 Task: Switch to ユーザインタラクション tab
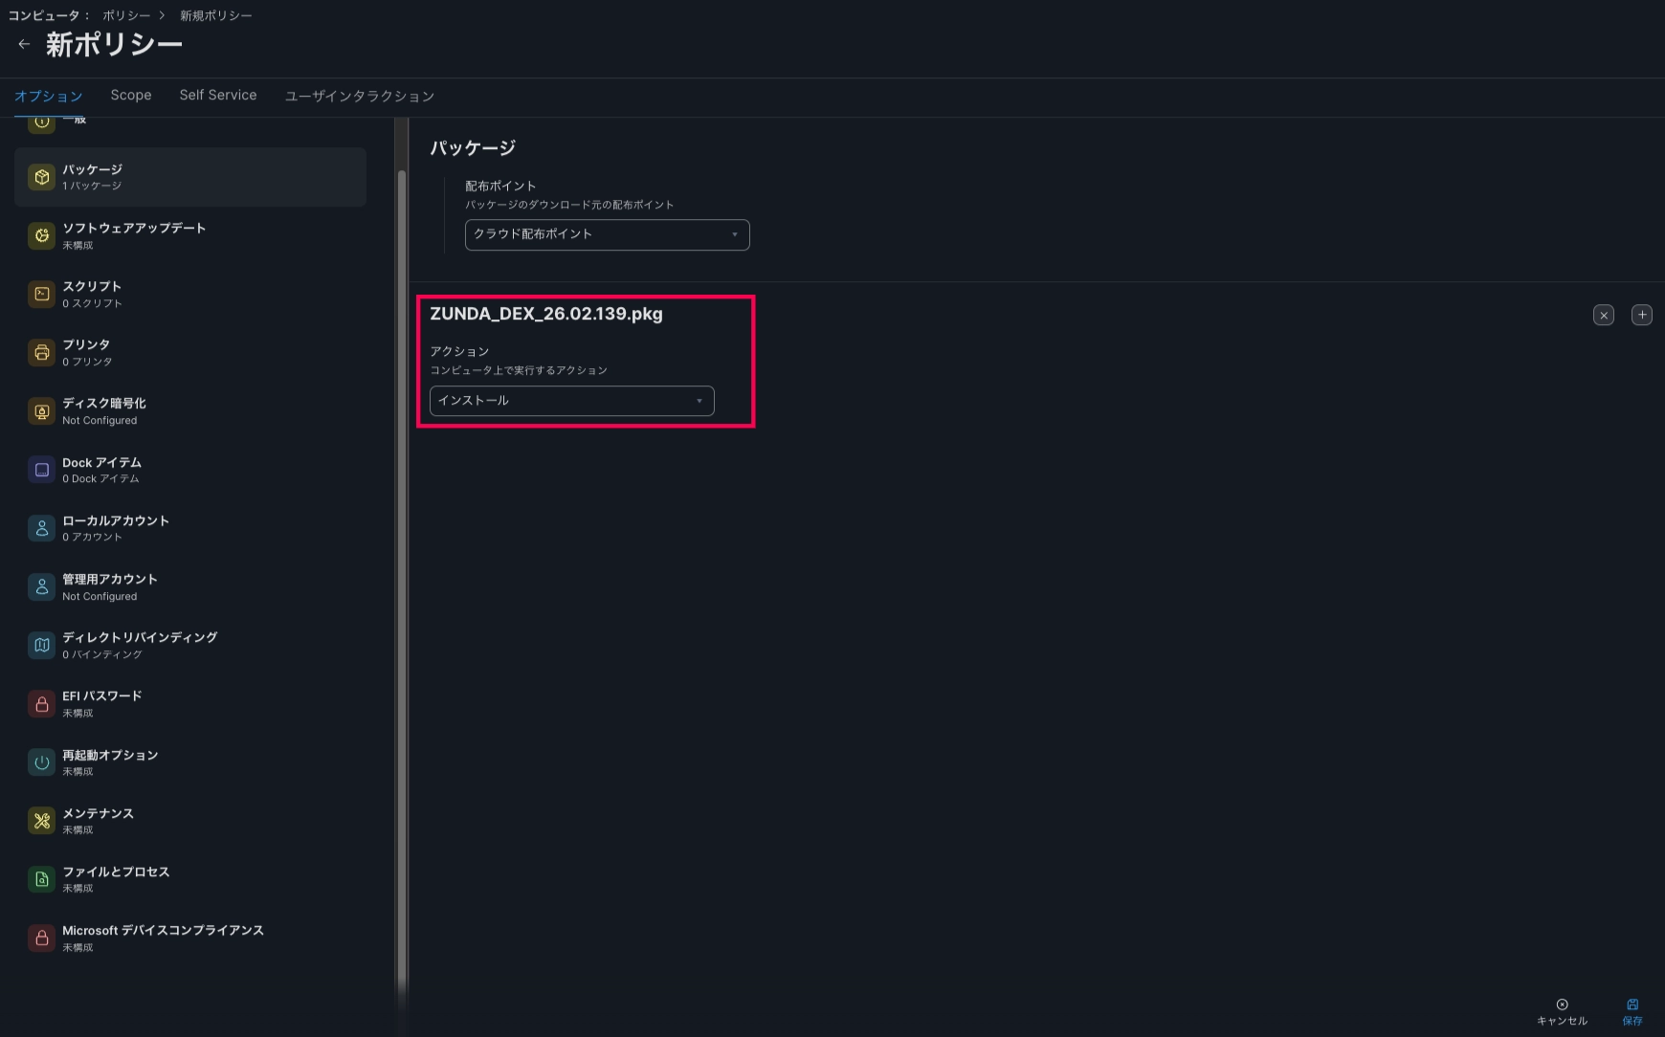[x=359, y=97]
